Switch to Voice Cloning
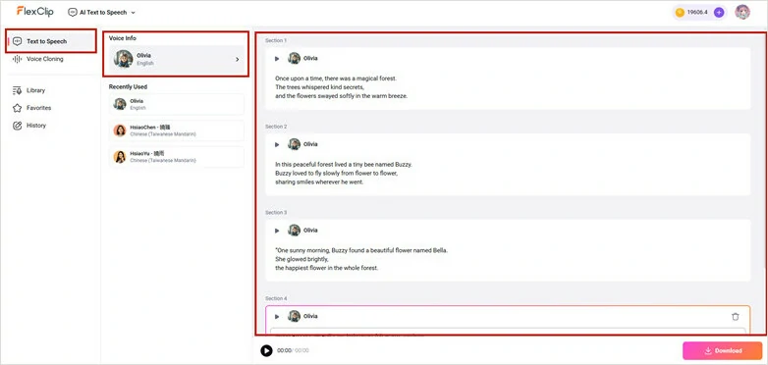Image resolution: width=768 pixels, height=365 pixels. pyautogui.click(x=44, y=59)
